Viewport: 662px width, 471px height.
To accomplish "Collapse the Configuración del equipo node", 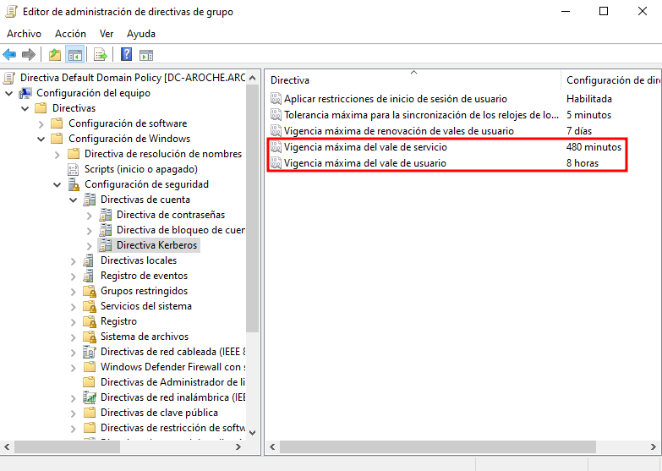I will (8, 93).
